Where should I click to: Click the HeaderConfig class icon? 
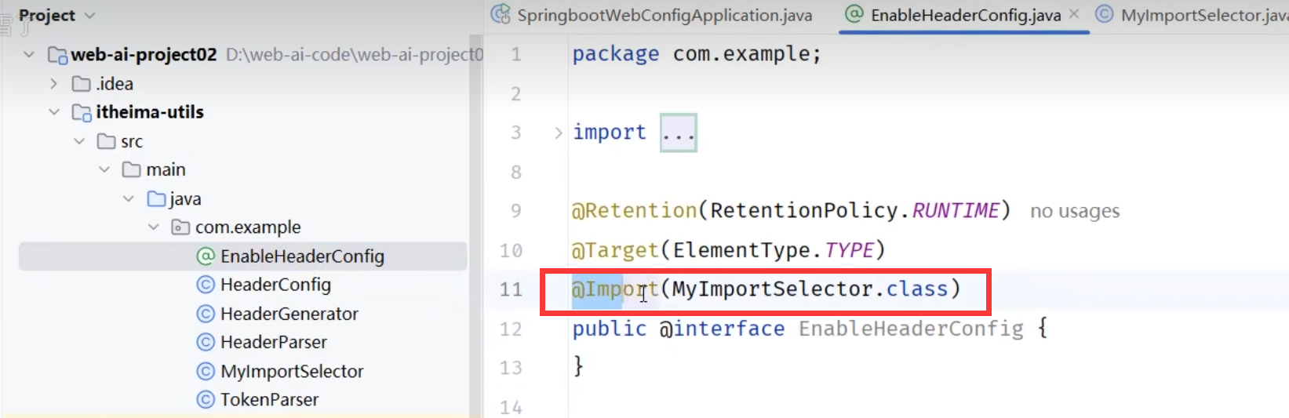tap(206, 285)
